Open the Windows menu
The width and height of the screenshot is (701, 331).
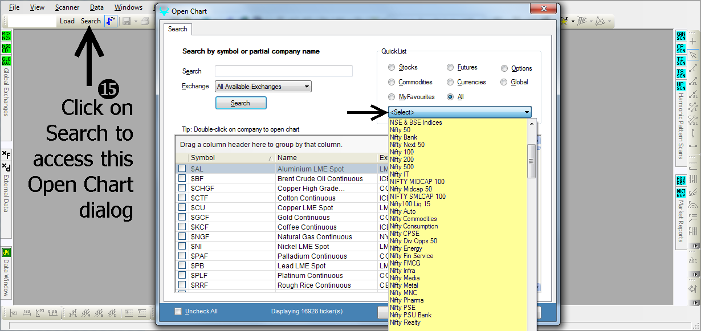pos(128,7)
